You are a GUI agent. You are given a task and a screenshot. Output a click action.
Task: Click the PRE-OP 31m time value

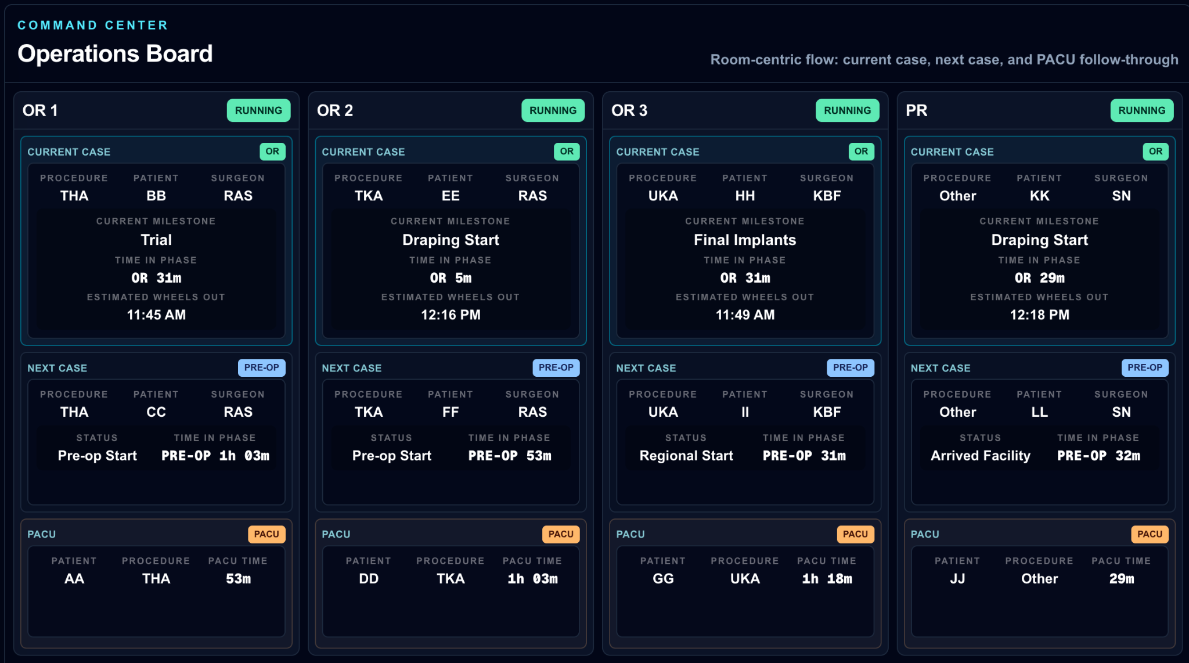click(804, 456)
